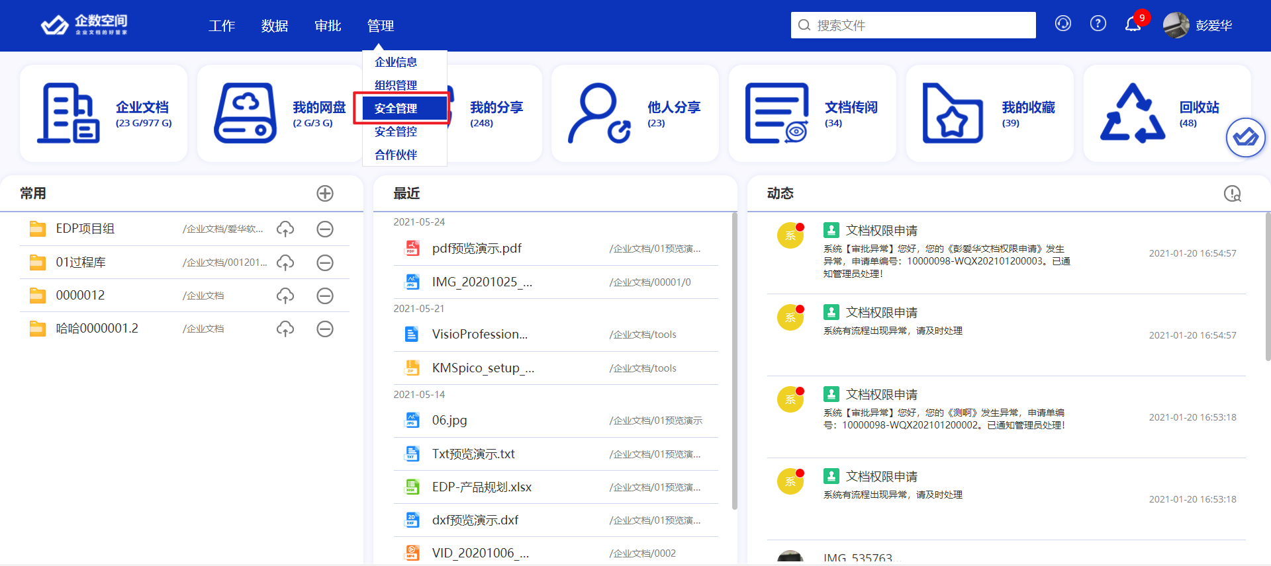Open the 动态 history search icon
The image size is (1271, 566).
tap(1232, 193)
